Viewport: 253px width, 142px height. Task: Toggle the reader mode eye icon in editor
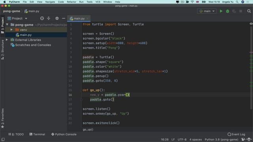pyautogui.click(x=251, y=24)
